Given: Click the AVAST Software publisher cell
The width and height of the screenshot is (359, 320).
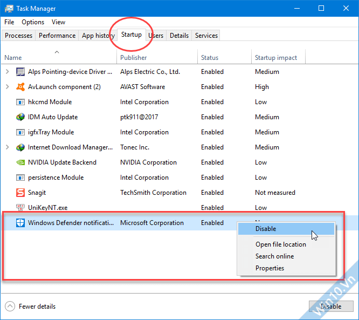Looking at the screenshot, I should pos(143,87).
